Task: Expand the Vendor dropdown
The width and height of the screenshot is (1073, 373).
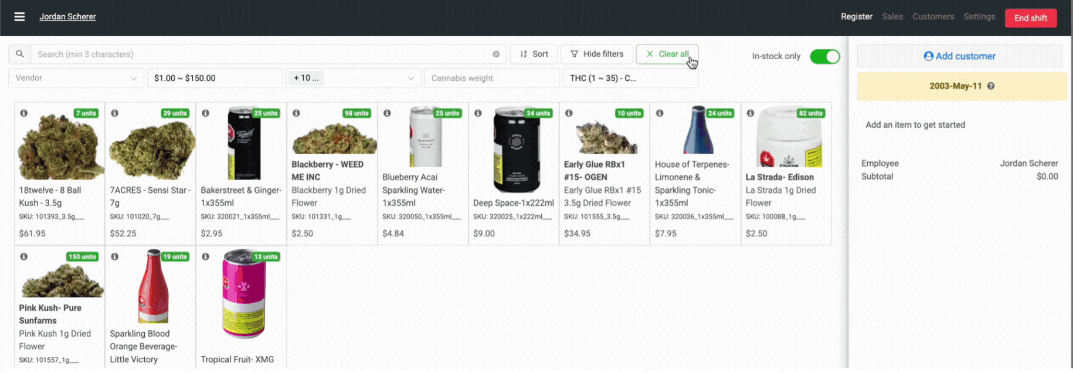Action: click(76, 78)
